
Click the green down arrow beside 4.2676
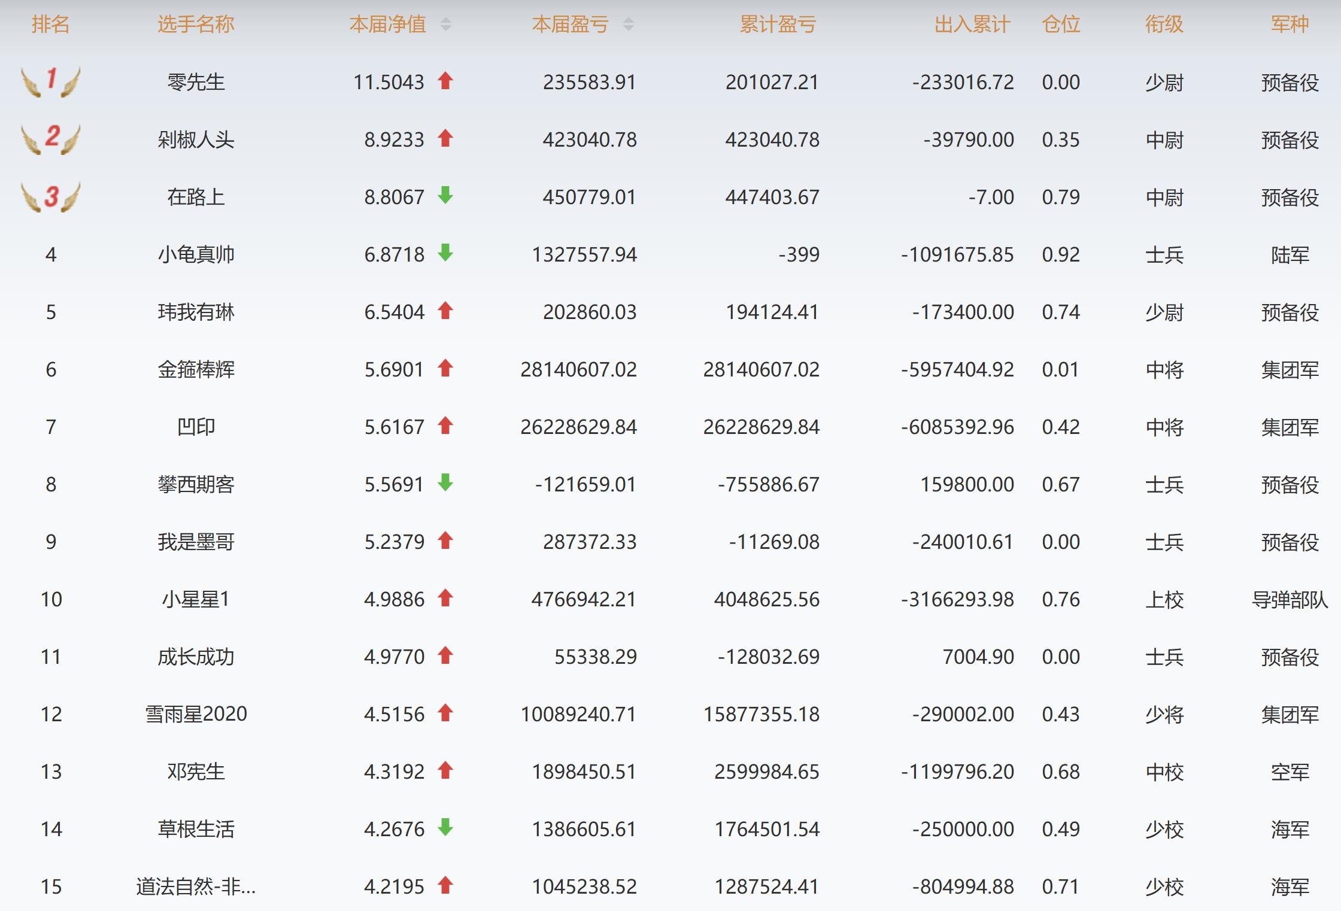445,827
